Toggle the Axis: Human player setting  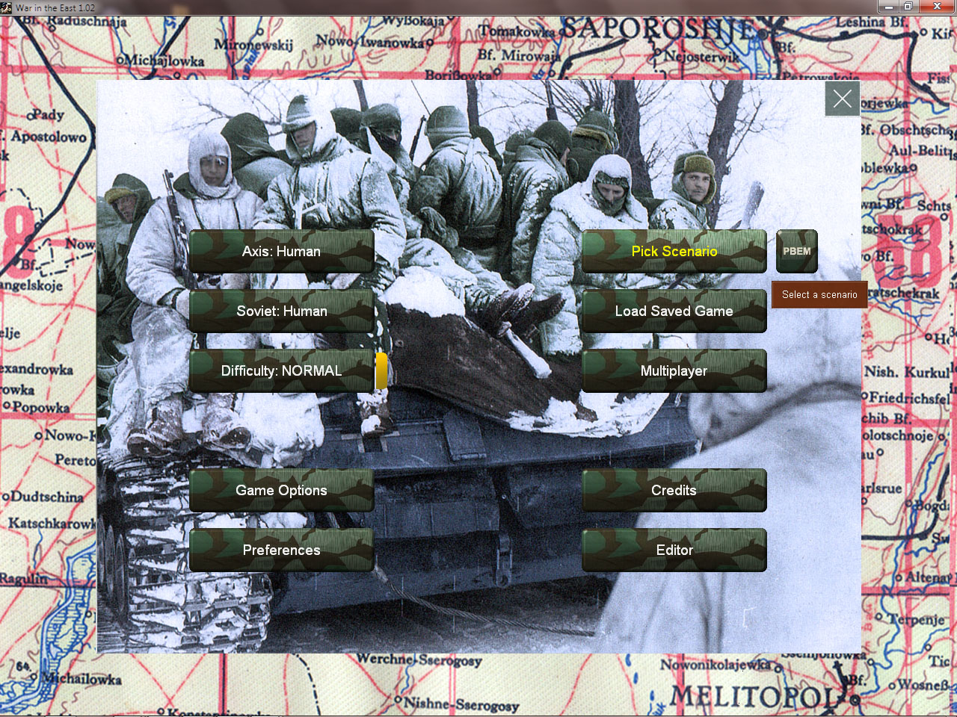tap(282, 252)
